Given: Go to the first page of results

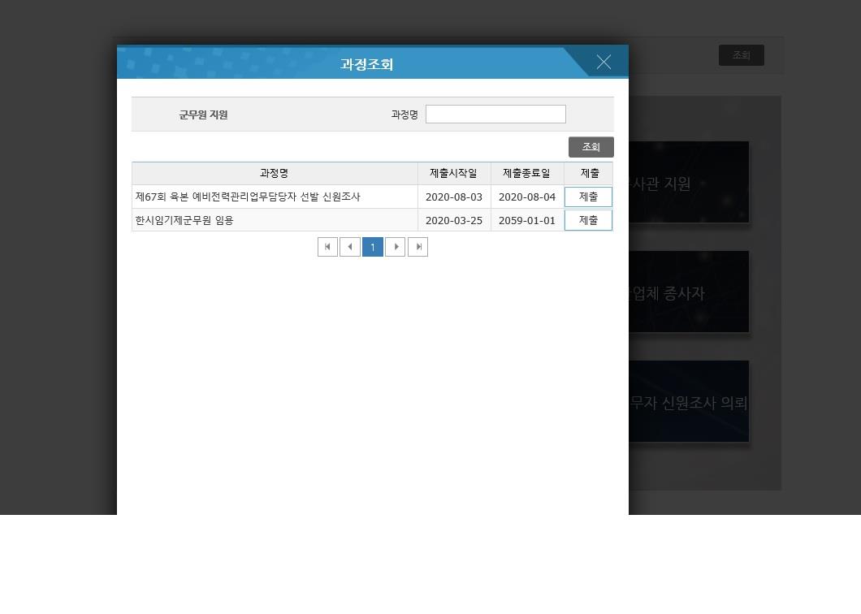Looking at the screenshot, I should click(x=327, y=247).
